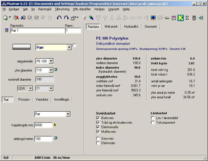Check the Lim / løsemiddel checkbox
This screenshot has height=161, width=208.
pos(153,118)
